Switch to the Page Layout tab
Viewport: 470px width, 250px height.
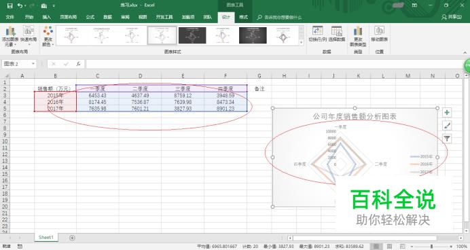69,17
